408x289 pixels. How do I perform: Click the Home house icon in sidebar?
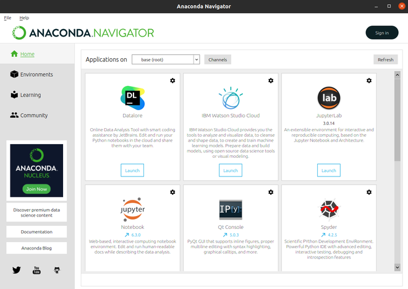coord(14,54)
